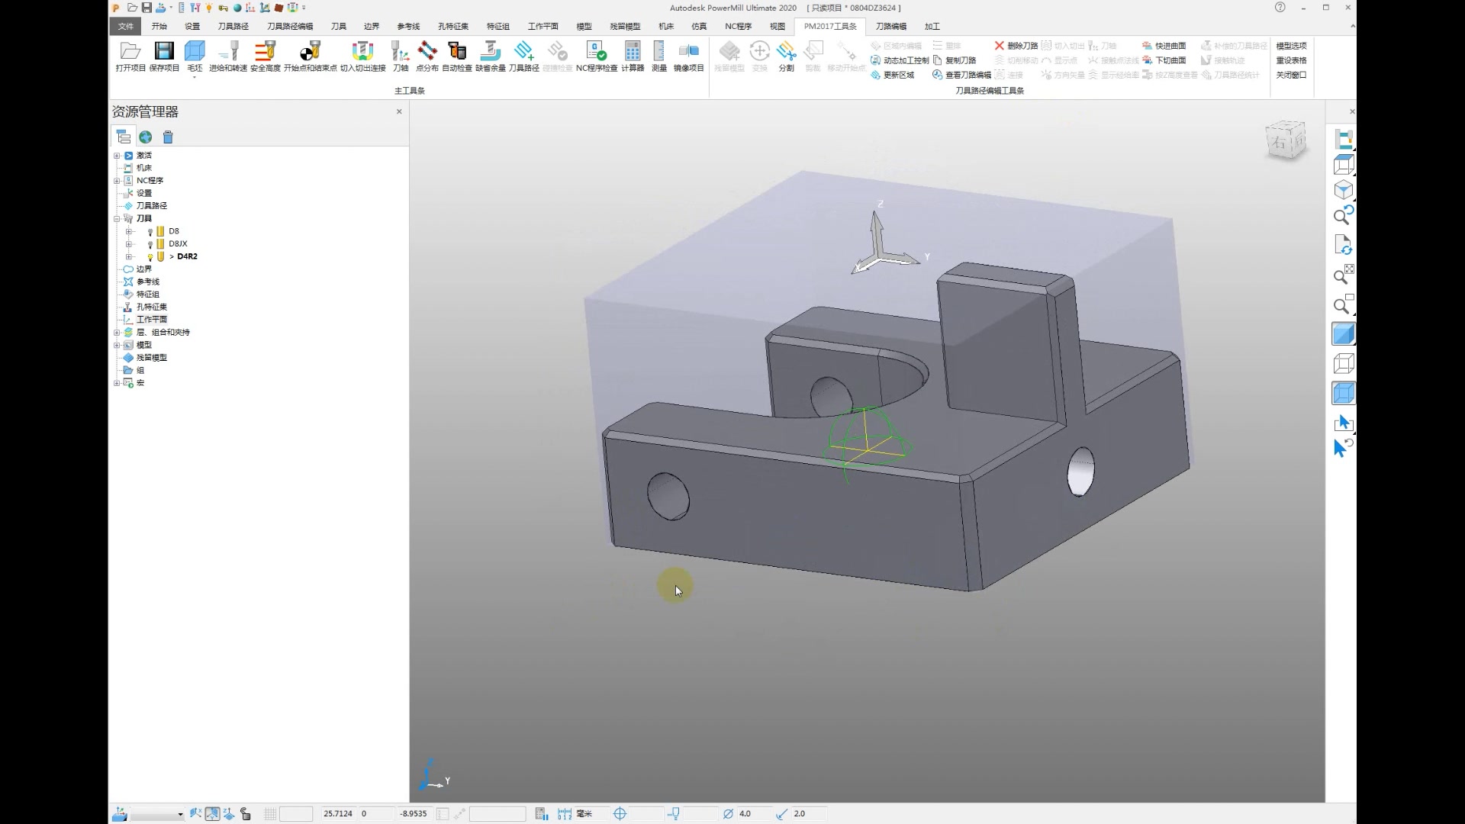Select the 测量 measure tool

click(659, 56)
